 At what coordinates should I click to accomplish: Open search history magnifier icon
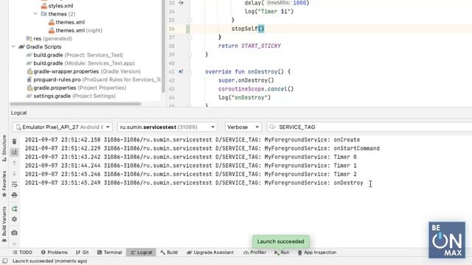coord(272,127)
